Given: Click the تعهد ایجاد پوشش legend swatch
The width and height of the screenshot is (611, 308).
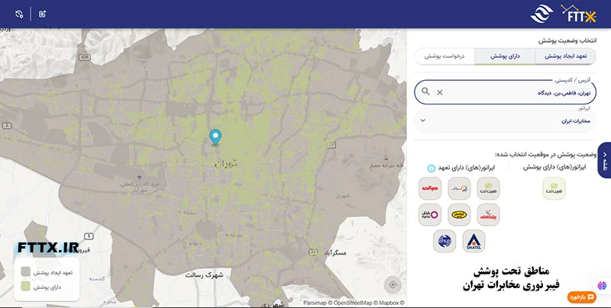Looking at the screenshot, I should click(x=26, y=272).
